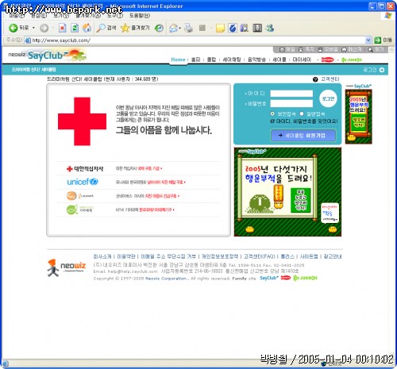Open mail icon in gray site toolbar
Screen dimensions: 397x369
[282, 49]
